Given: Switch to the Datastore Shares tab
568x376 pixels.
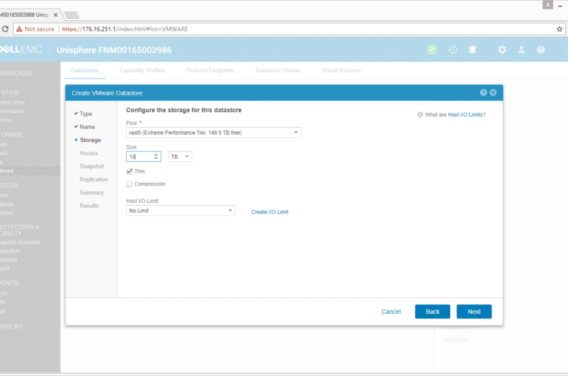Looking at the screenshot, I should point(278,71).
